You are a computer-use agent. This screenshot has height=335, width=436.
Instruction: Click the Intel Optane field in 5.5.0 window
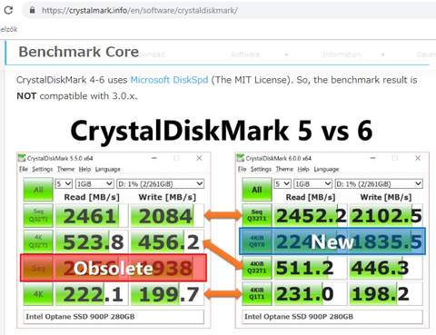click(x=114, y=317)
